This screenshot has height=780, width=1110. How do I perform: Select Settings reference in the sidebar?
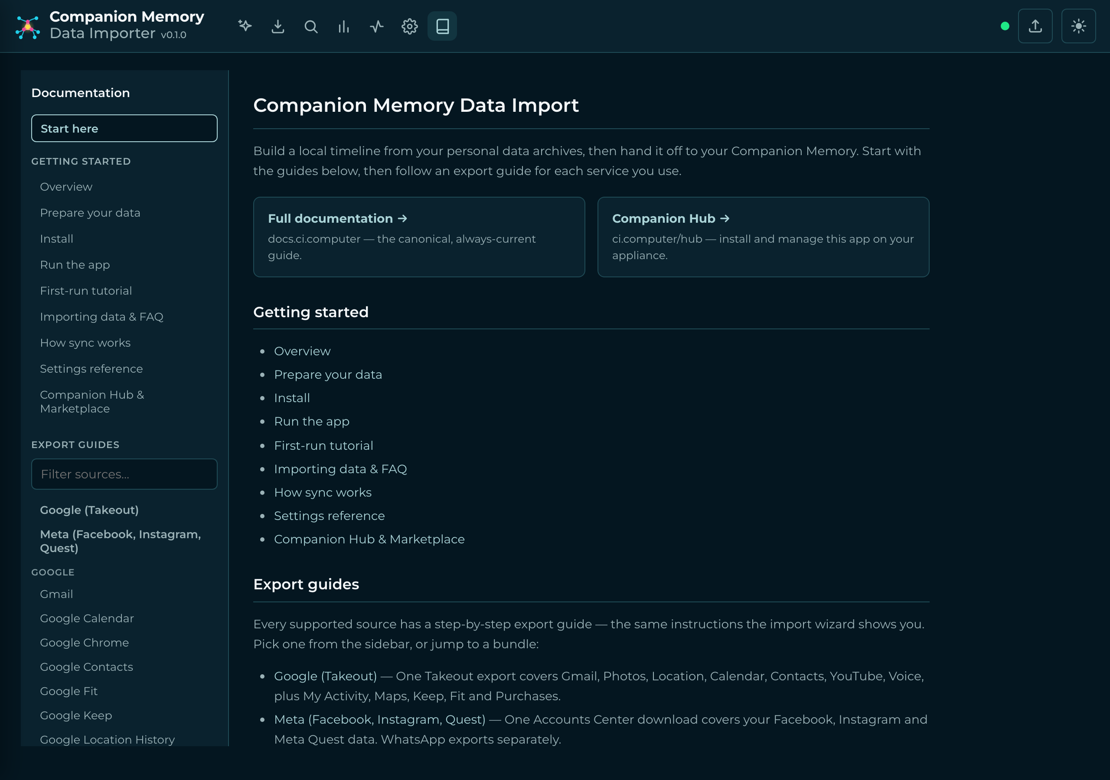tap(91, 369)
